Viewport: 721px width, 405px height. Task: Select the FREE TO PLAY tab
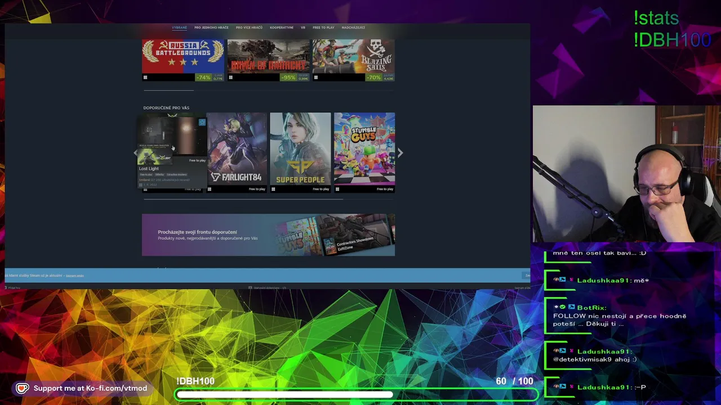(x=323, y=28)
